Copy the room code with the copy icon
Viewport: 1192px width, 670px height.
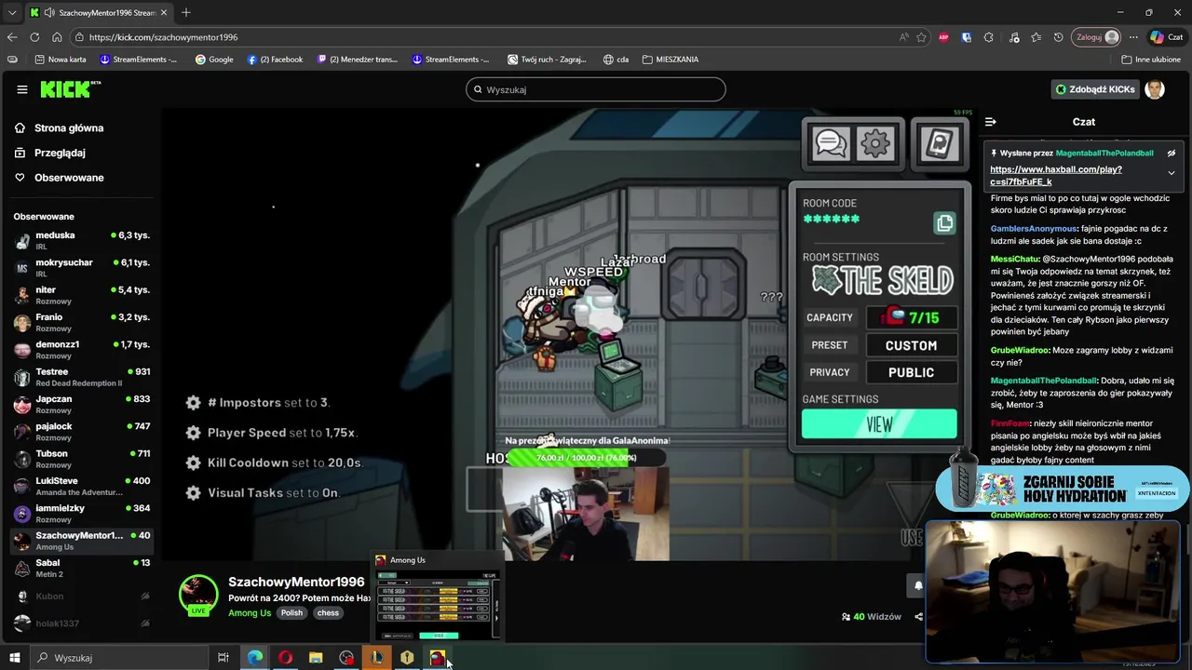click(944, 222)
